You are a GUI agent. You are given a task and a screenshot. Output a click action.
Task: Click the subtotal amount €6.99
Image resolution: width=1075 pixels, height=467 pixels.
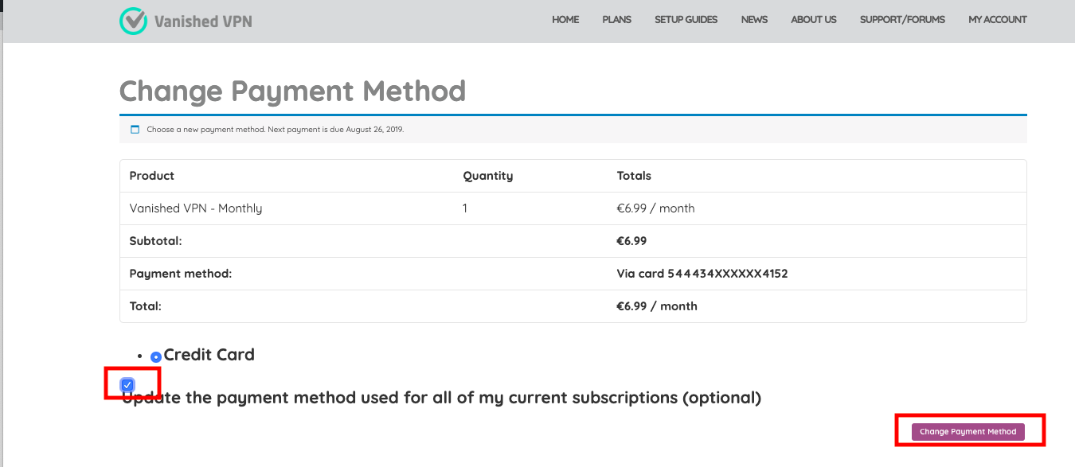tap(631, 241)
